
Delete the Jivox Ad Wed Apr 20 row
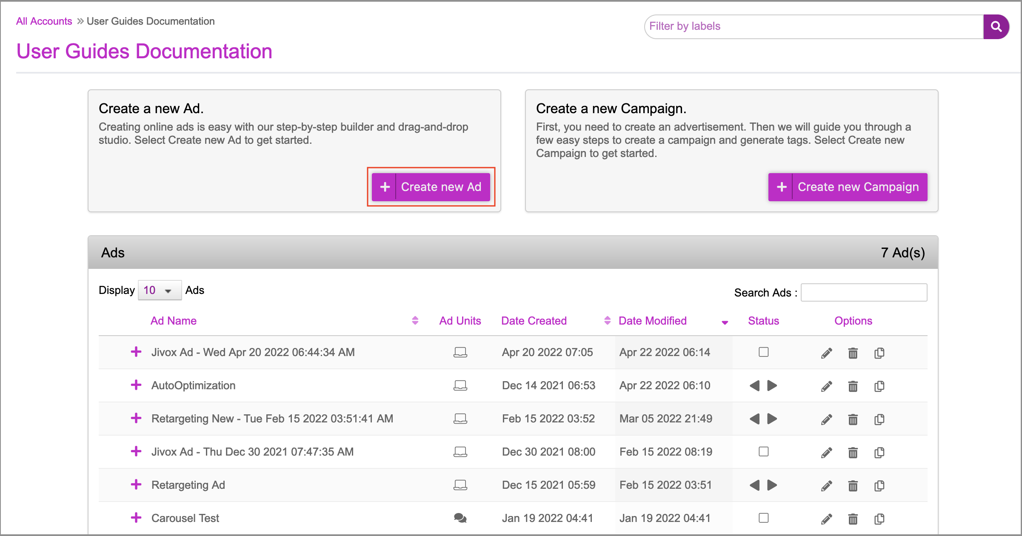853,353
